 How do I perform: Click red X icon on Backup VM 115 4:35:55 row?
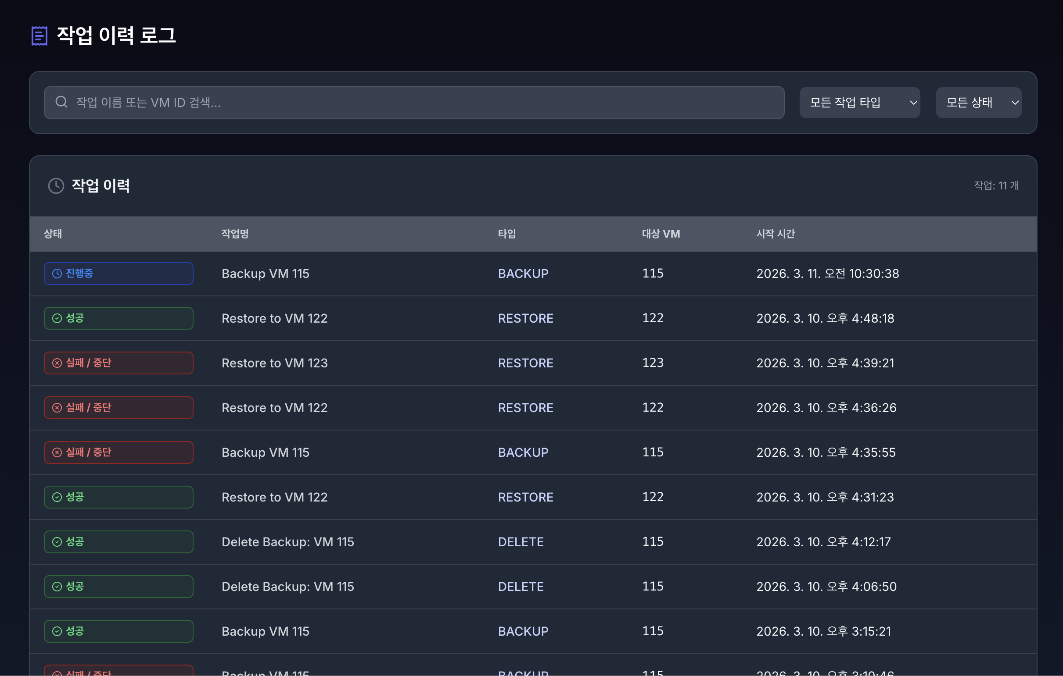click(57, 452)
